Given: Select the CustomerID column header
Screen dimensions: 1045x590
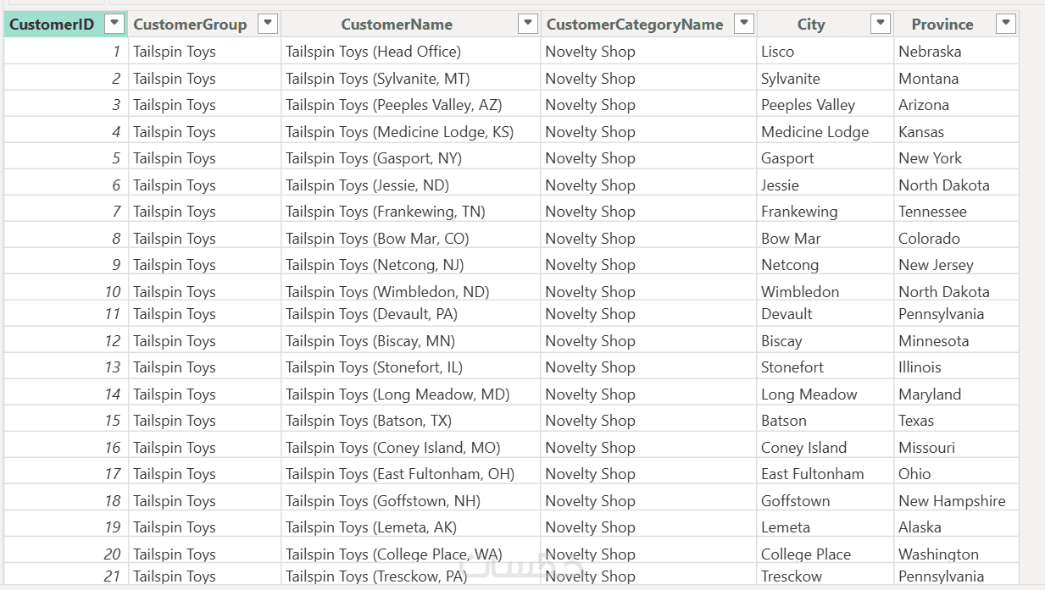Looking at the screenshot, I should click(x=53, y=25).
